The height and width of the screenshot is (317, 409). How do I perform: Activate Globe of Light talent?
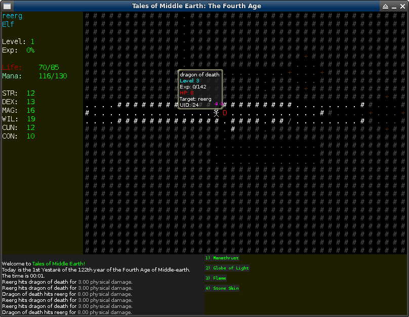[227, 268]
